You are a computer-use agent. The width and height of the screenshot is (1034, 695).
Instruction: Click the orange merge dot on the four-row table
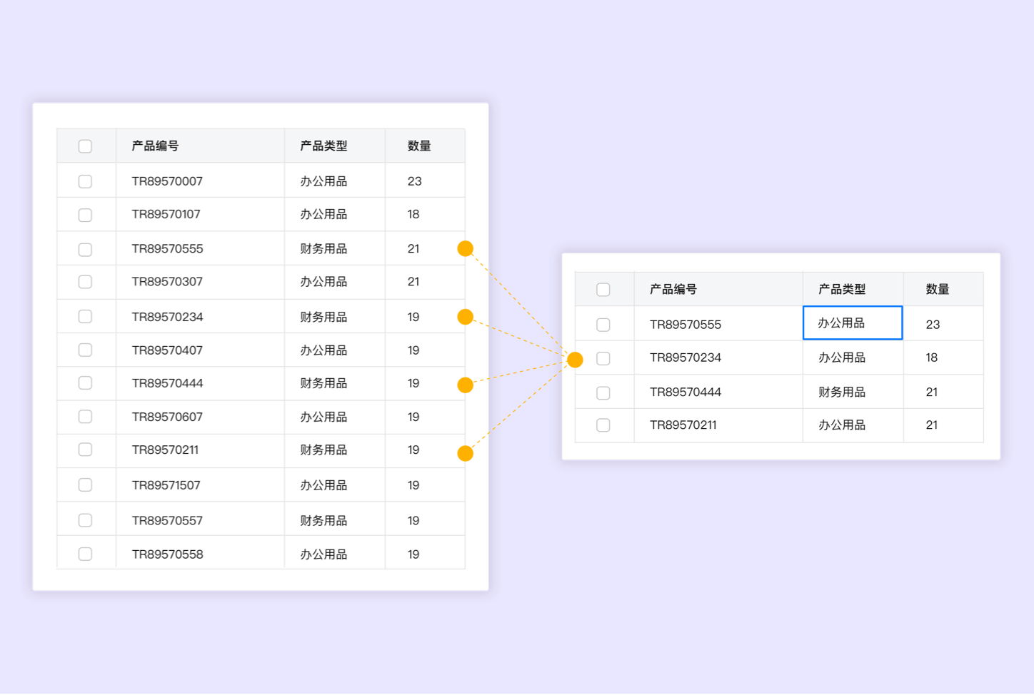(x=575, y=360)
